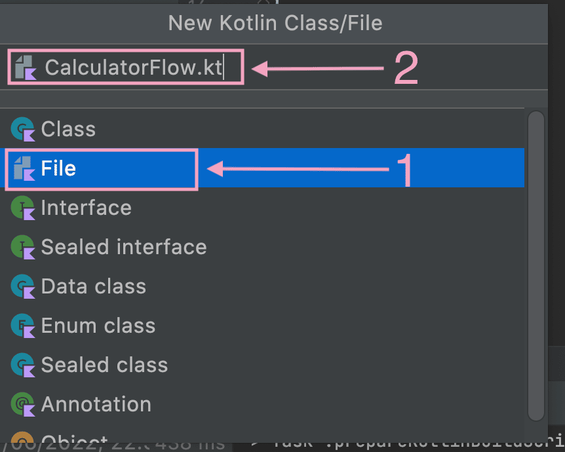Click the Interface type icon

23,208
